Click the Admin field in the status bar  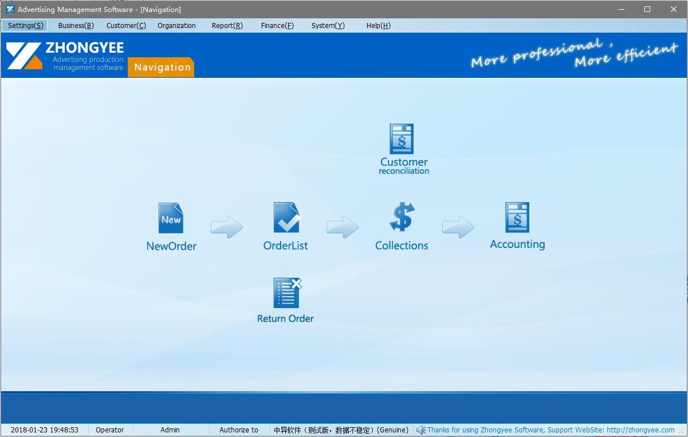170,430
